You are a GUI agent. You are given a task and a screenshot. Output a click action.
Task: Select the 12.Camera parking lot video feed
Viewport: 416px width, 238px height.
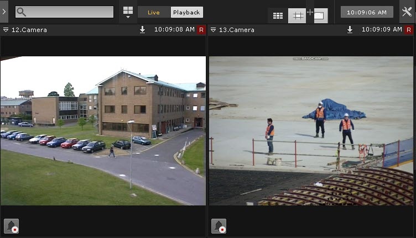pyautogui.click(x=103, y=131)
